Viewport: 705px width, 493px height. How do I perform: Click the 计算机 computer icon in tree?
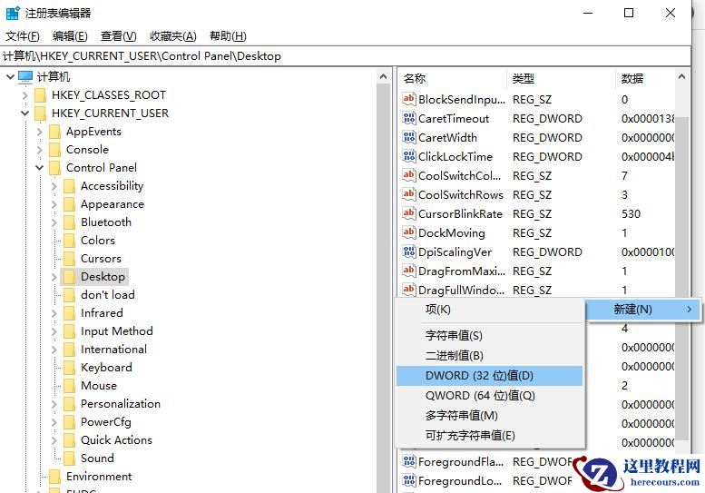pyautogui.click(x=25, y=77)
